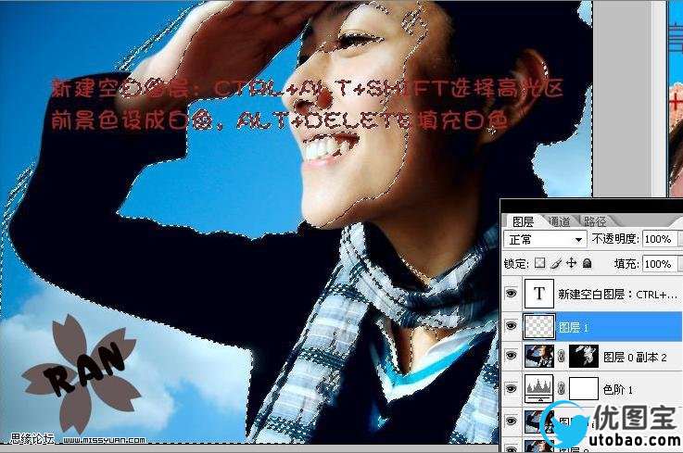Hide 图层 0 副本 2 layer
Image resolution: width=683 pixels, height=453 pixels.
[511, 357]
